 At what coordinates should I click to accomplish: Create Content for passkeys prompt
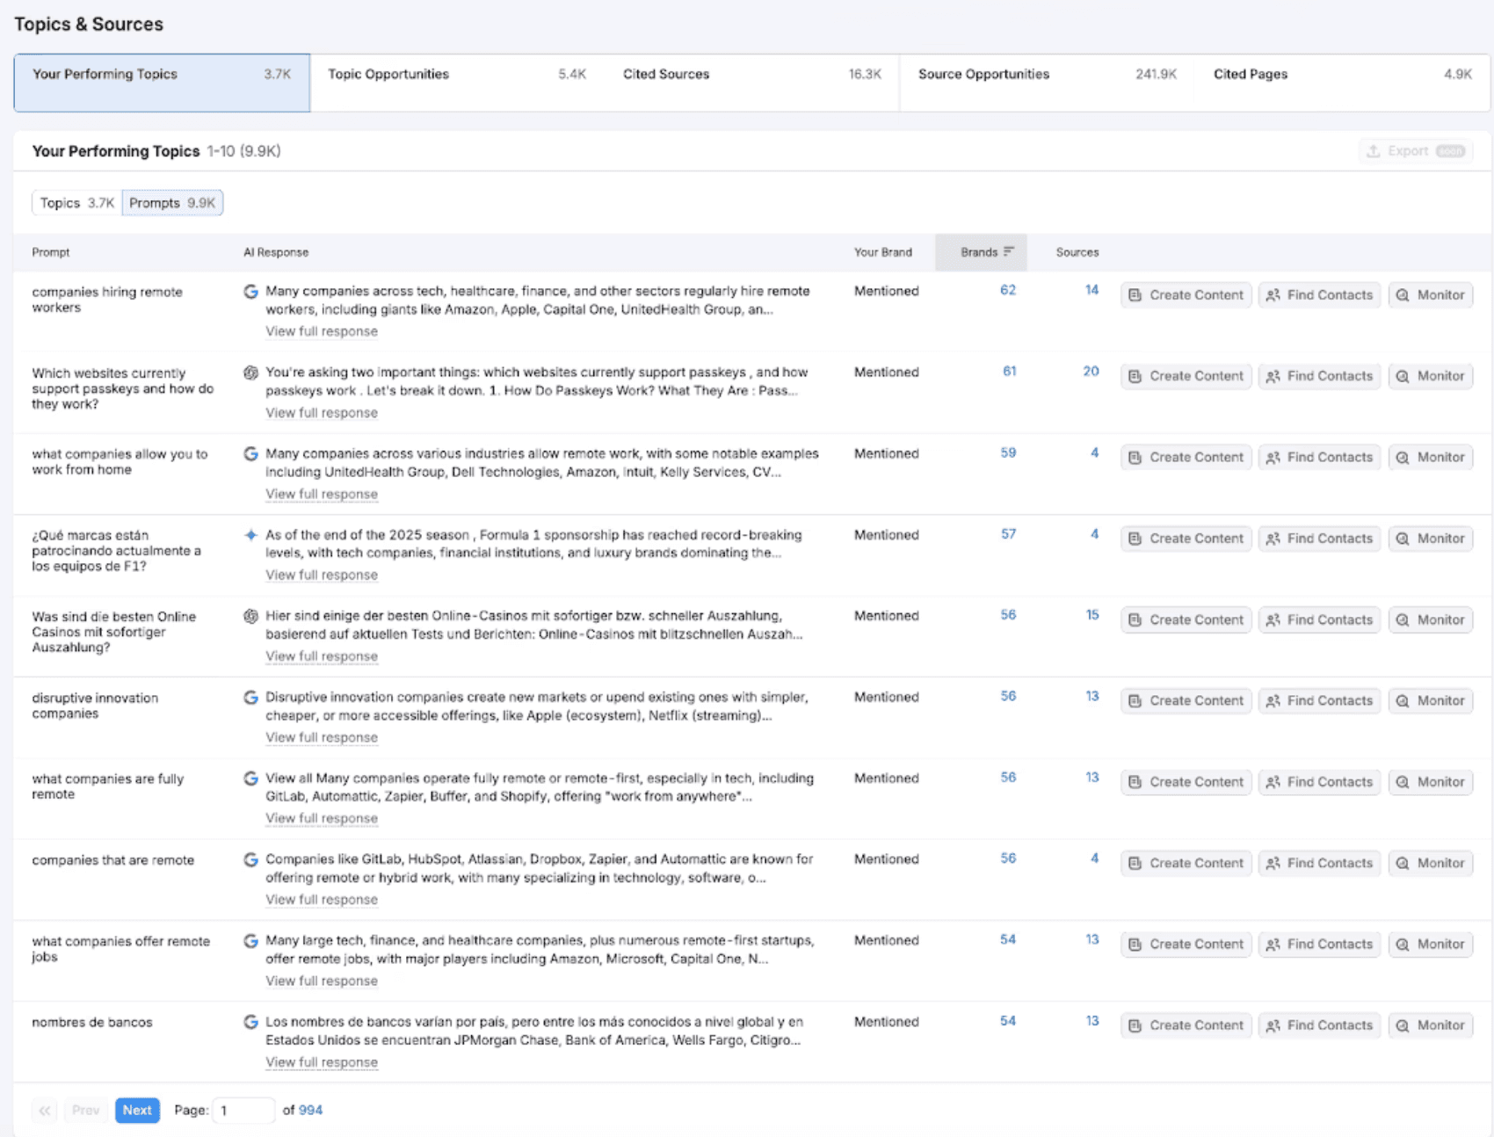pyautogui.click(x=1186, y=376)
